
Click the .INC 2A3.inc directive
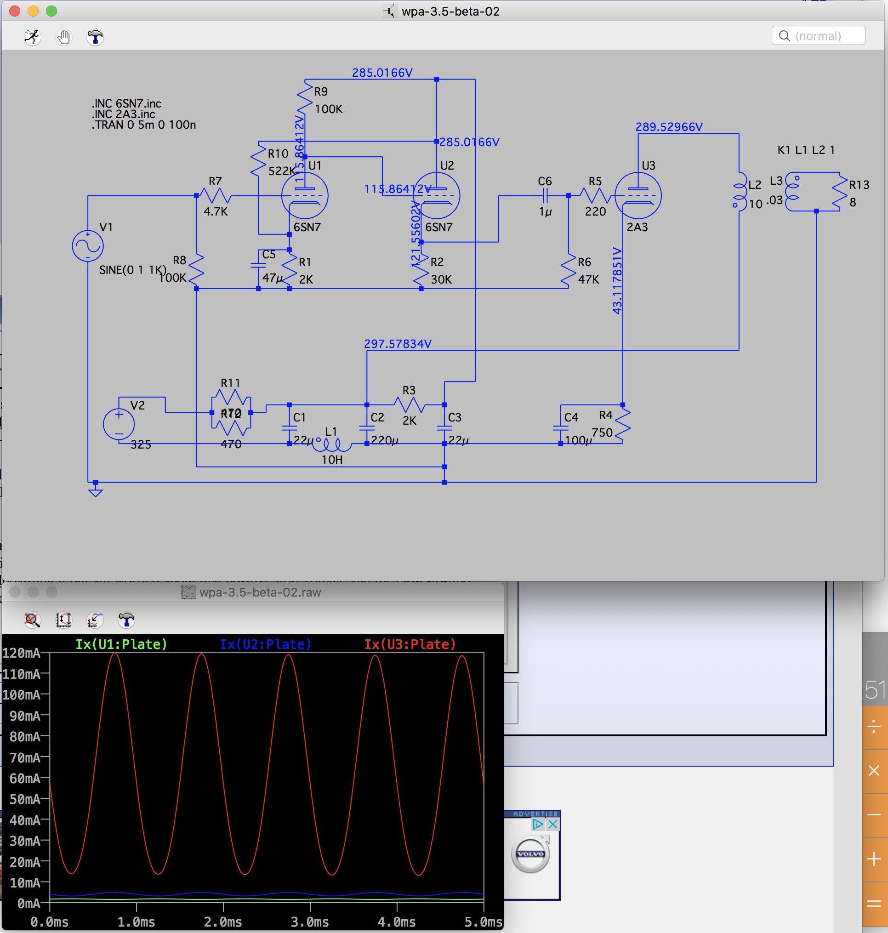(x=124, y=114)
